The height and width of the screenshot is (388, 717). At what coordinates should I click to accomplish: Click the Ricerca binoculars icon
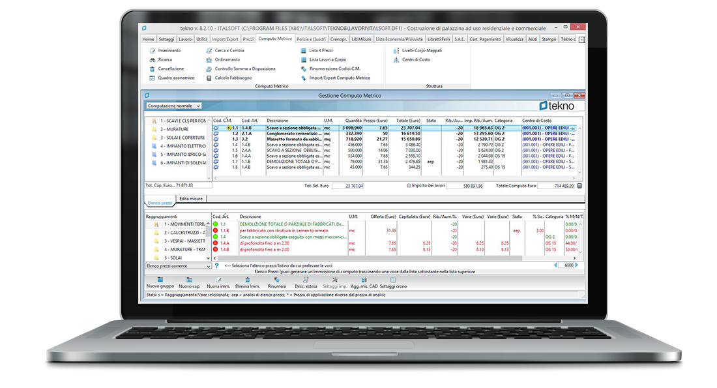[x=153, y=60]
